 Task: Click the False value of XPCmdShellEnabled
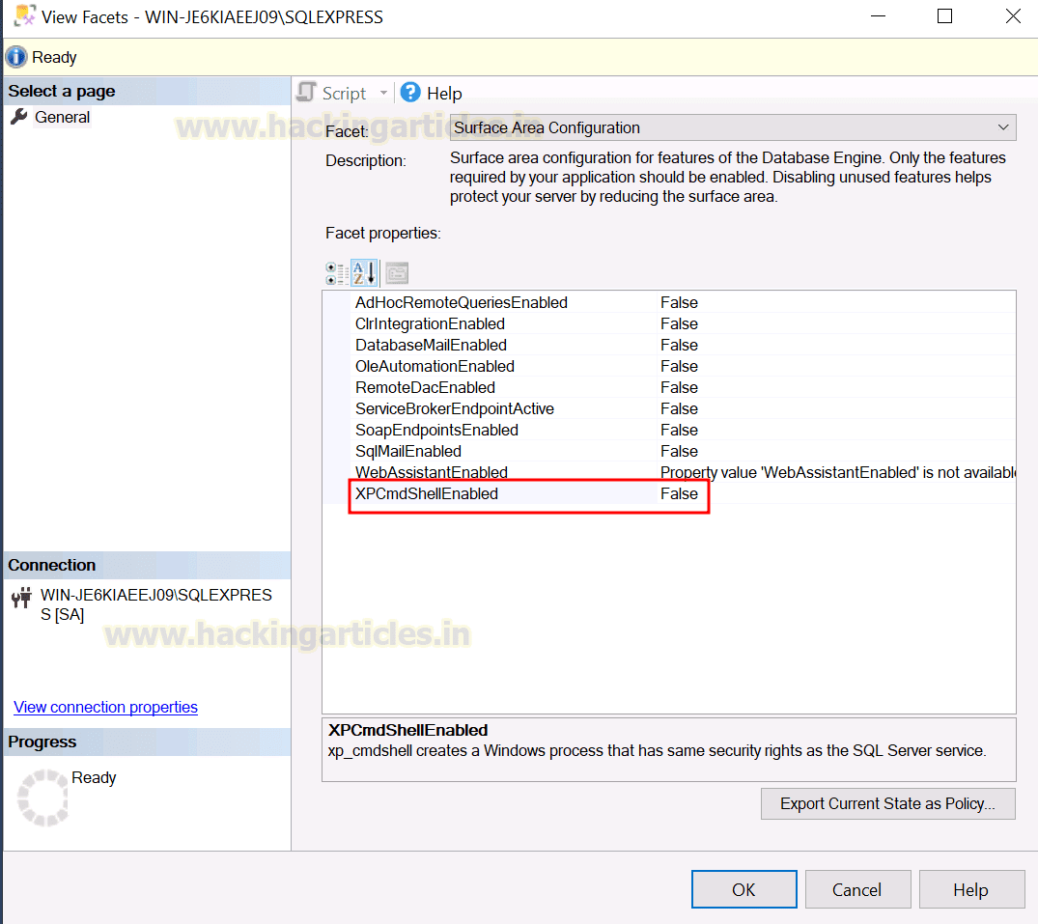679,493
